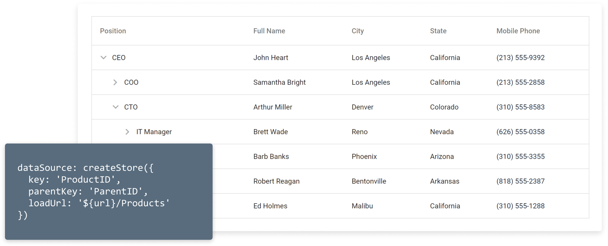Viewport: 608px width, 246px height.
Task: Sort by the Full Name column header
Action: coord(269,31)
